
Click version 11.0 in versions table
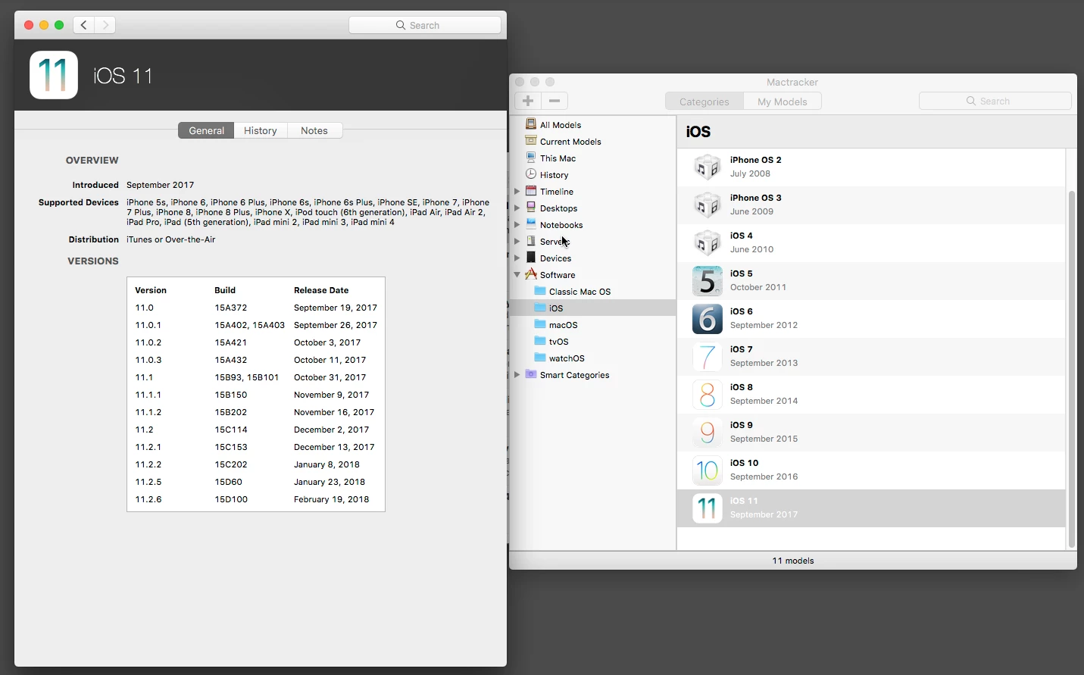click(145, 308)
